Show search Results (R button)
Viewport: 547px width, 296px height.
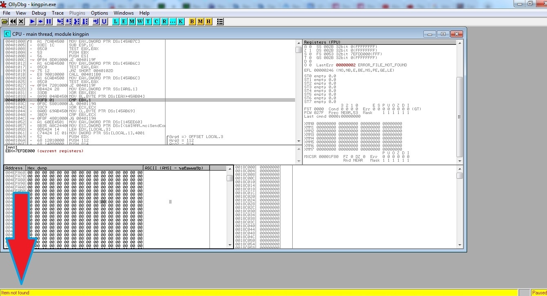click(164, 21)
